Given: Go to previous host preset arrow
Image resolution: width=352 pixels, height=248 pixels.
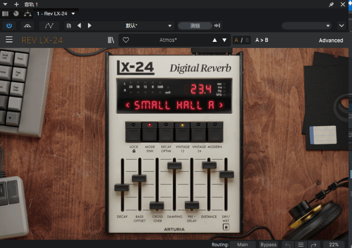Looking at the screenshot, I should point(79,26).
